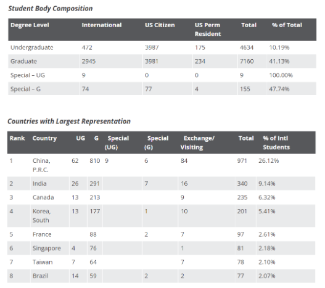Image resolution: width=325 pixels, height=288 pixels.
Task: Click the Undergraduate row label
Action: [x=32, y=47]
